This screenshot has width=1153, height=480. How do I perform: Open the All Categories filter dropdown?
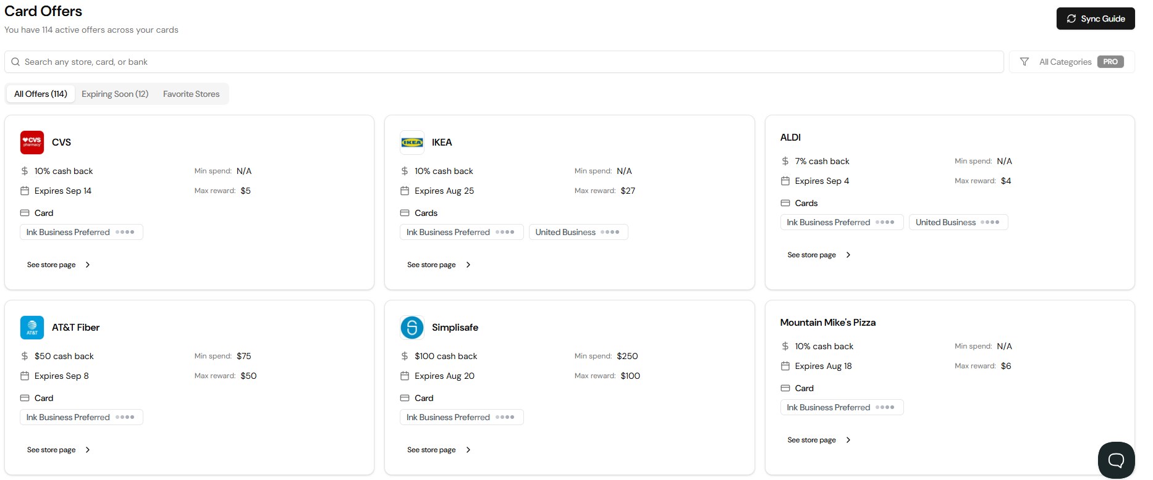[x=1071, y=62]
